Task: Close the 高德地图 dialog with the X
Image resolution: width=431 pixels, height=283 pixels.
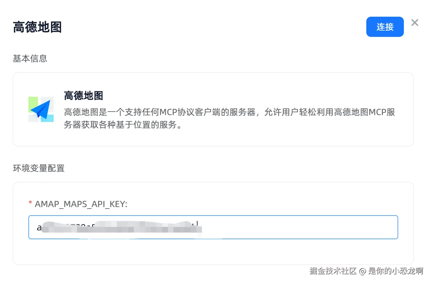Action: pos(415,23)
